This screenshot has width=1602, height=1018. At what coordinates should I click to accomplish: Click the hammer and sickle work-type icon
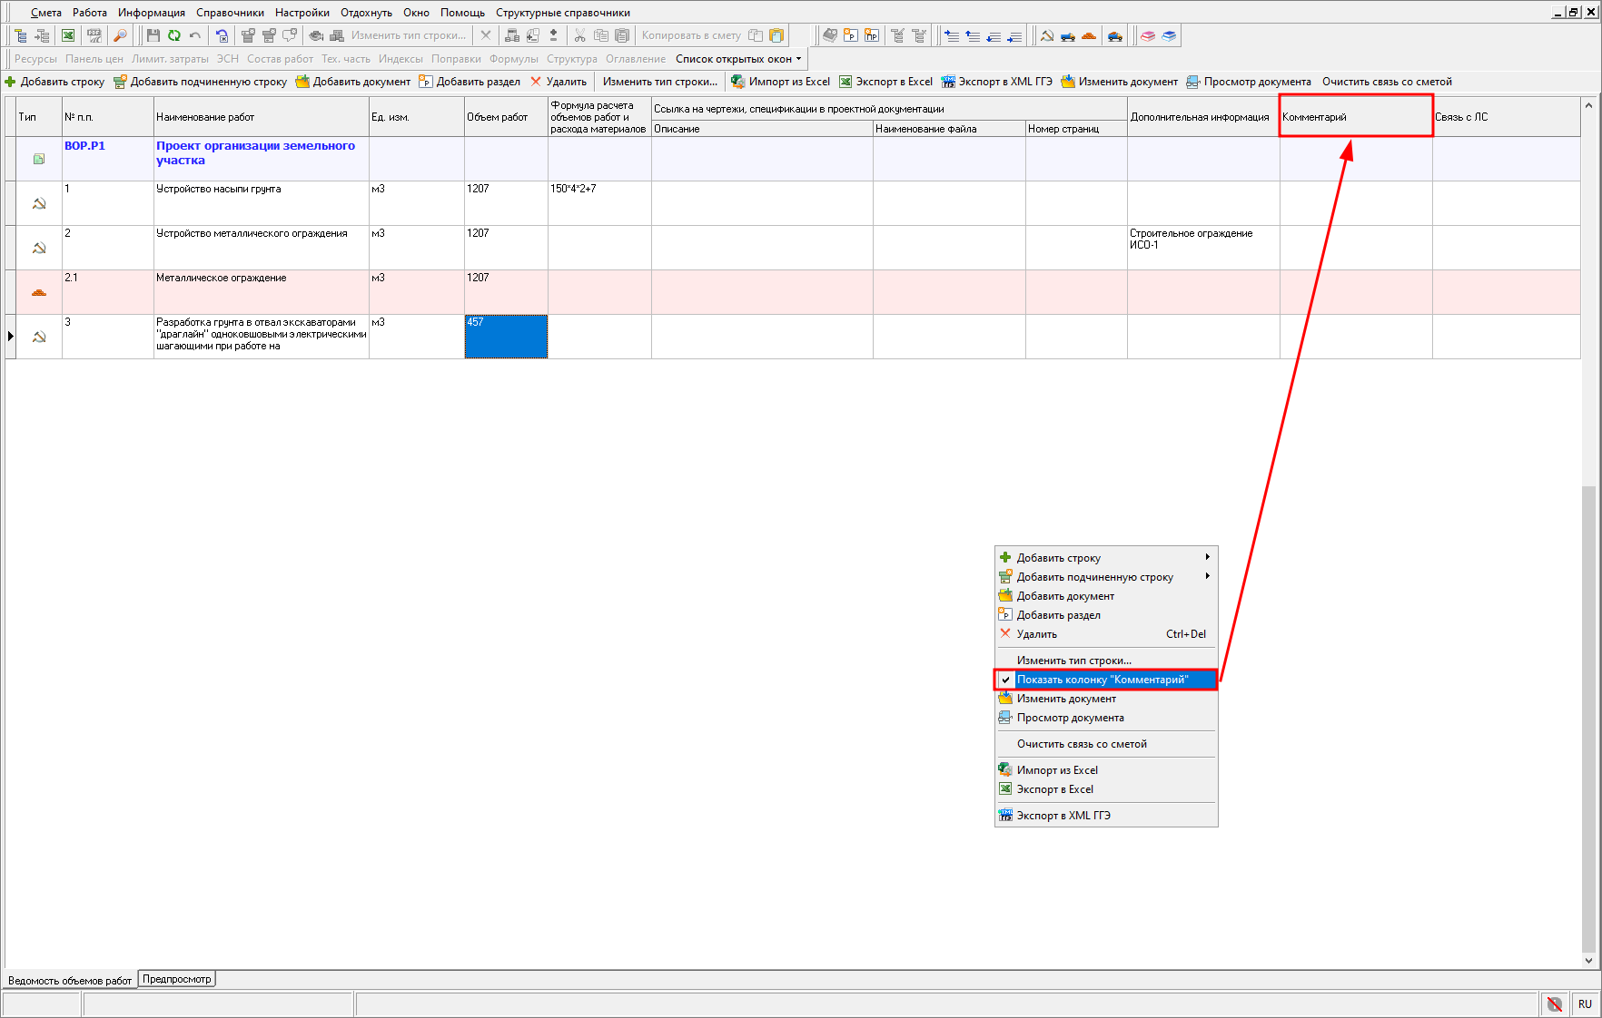(x=1047, y=36)
